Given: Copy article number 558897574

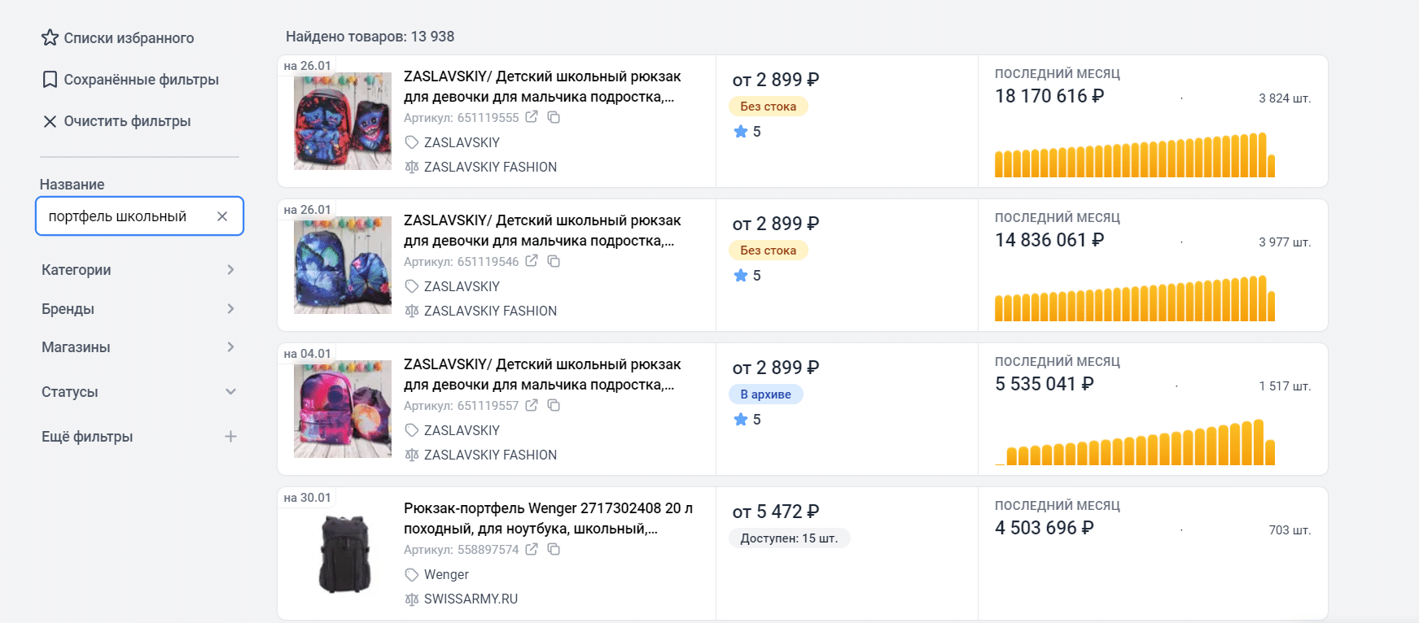Looking at the screenshot, I should [x=554, y=549].
